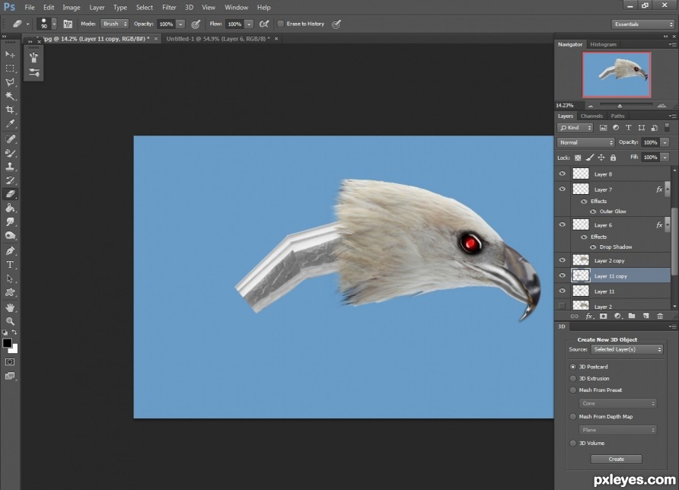Viewport: 679px width, 490px height.
Task: Hide Layer 2 copy visibility eye
Action: coord(562,260)
